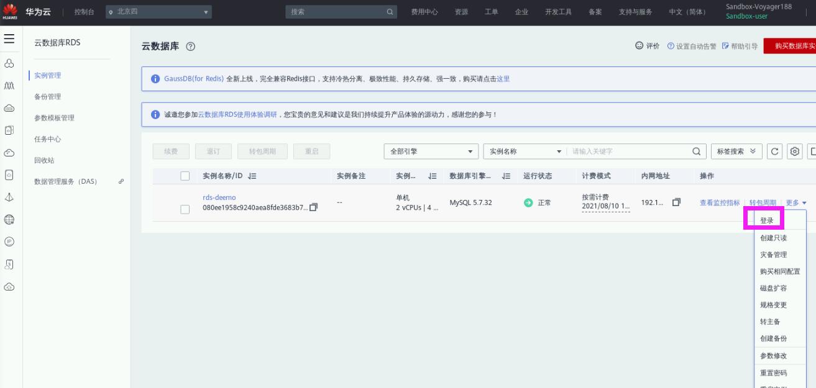Image resolution: width=816 pixels, height=388 pixels.
Task: Sort by 实例名称/ID column icon
Action: pyautogui.click(x=252, y=176)
